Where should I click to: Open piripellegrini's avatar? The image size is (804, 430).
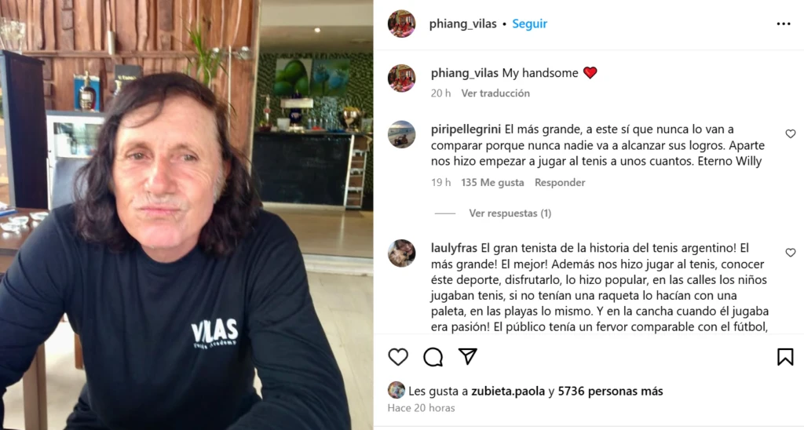pyautogui.click(x=401, y=134)
